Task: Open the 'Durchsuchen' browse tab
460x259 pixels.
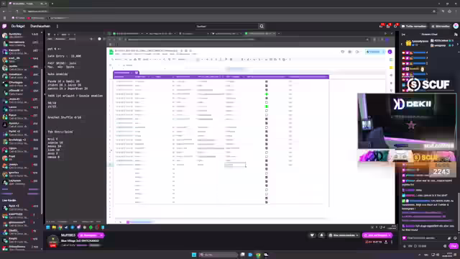Action: point(40,26)
